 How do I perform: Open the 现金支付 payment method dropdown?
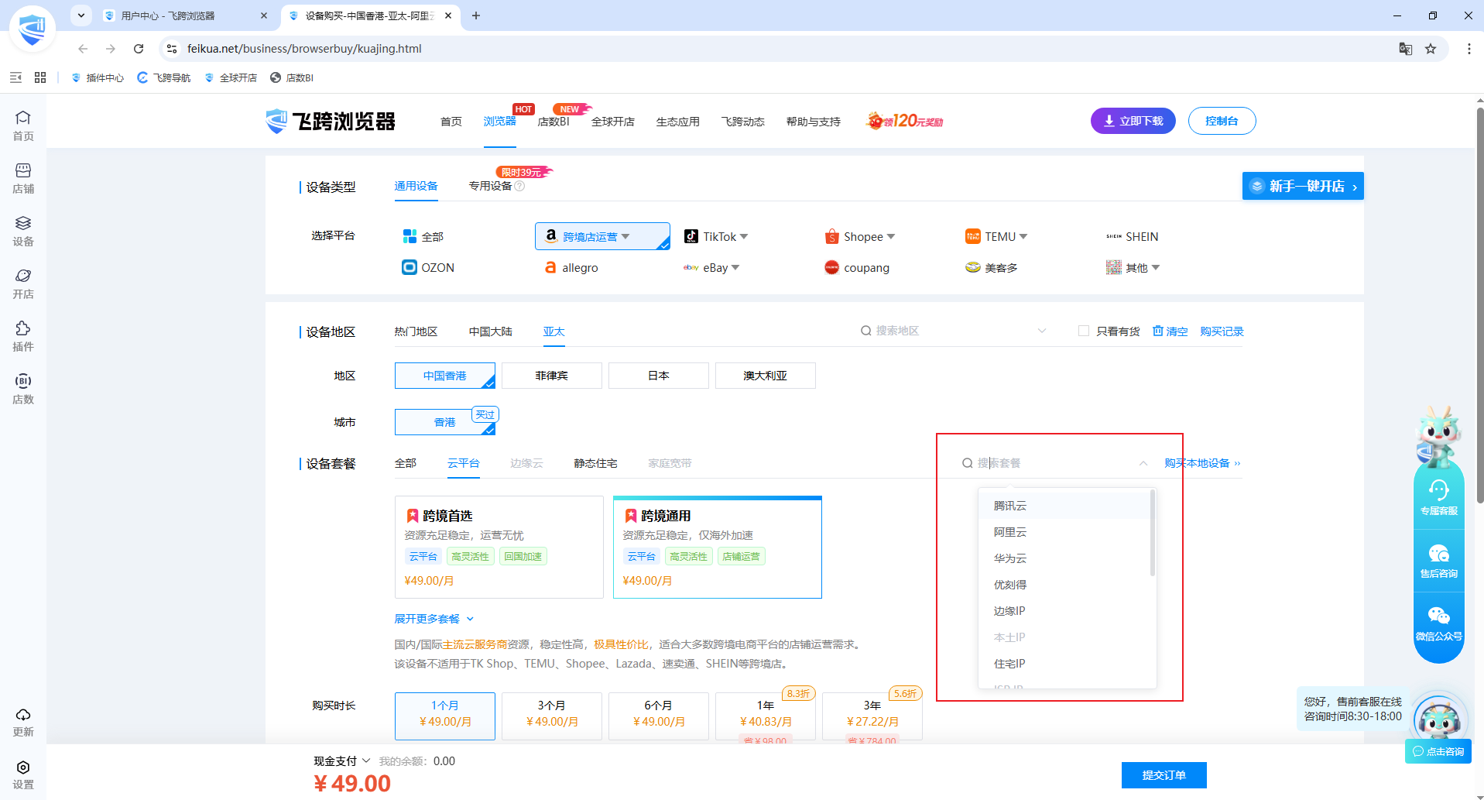342,761
